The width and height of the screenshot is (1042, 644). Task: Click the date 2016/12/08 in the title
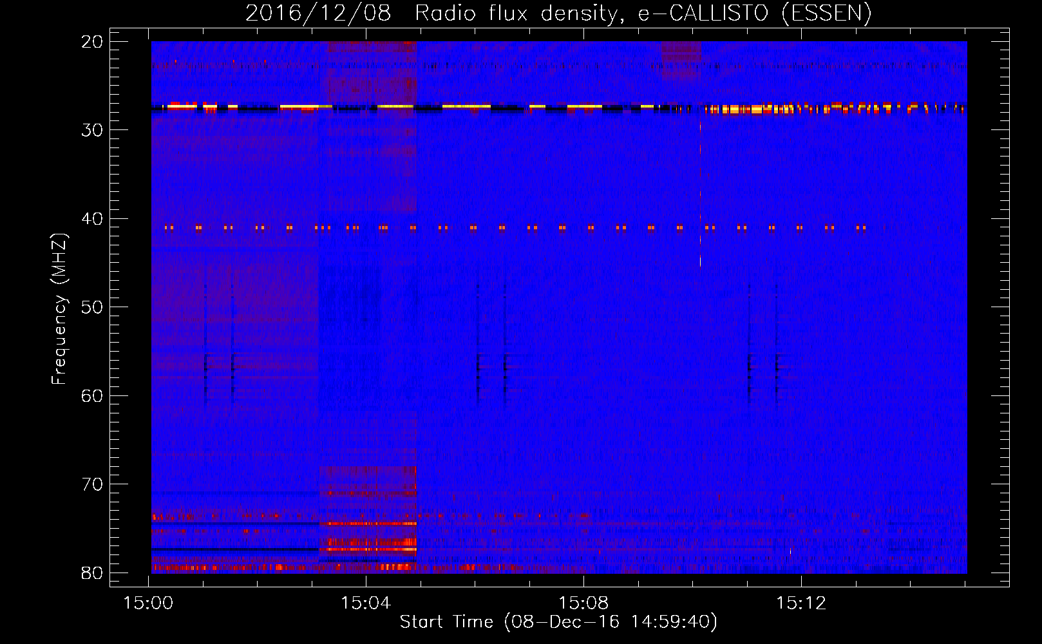(318, 14)
